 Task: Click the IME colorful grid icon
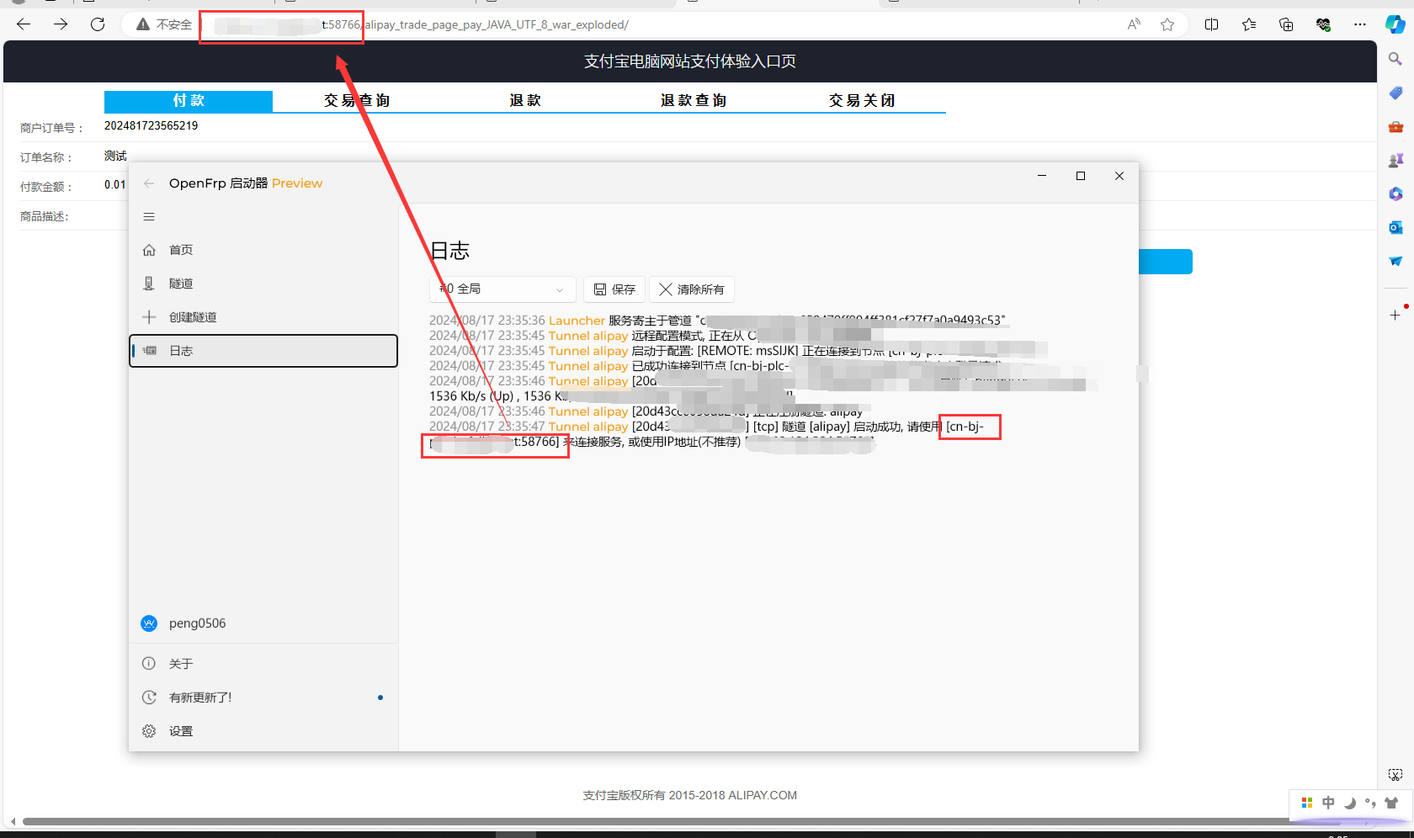tap(1307, 803)
